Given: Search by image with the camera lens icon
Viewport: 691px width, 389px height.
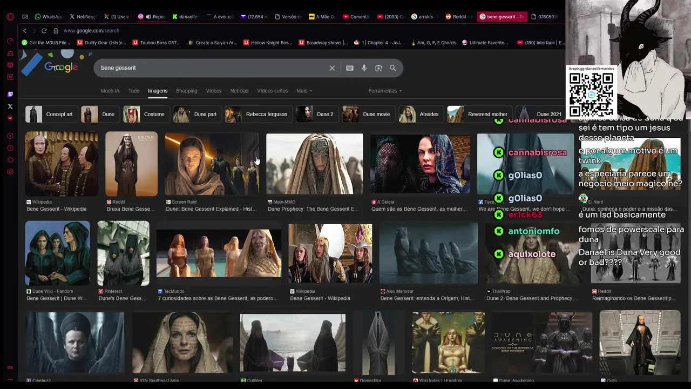Looking at the screenshot, I should tap(378, 68).
